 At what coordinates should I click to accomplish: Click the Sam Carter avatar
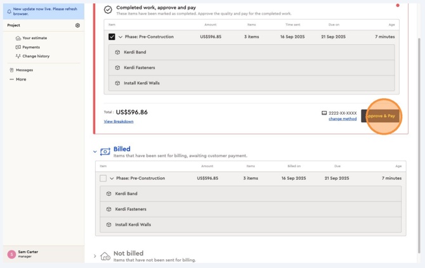click(11, 254)
